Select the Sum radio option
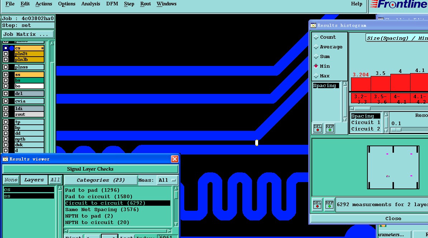Viewport: 428px width, 238px height. click(316, 57)
